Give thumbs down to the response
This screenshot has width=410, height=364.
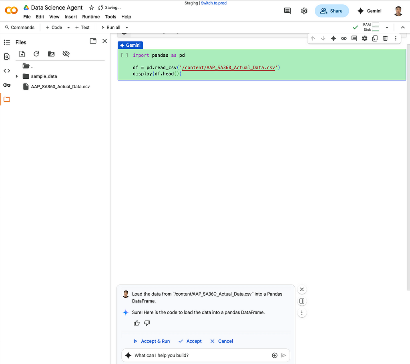[147, 323]
